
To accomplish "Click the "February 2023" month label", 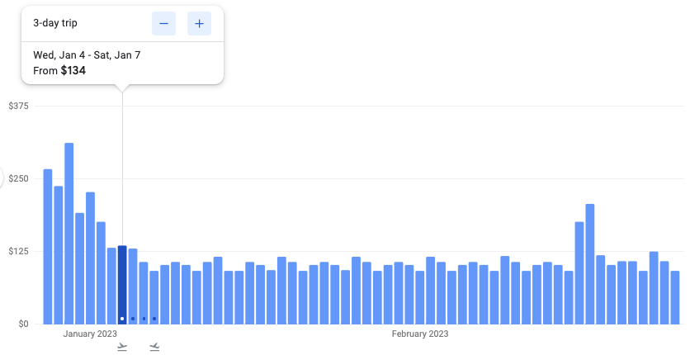I will (420, 334).
